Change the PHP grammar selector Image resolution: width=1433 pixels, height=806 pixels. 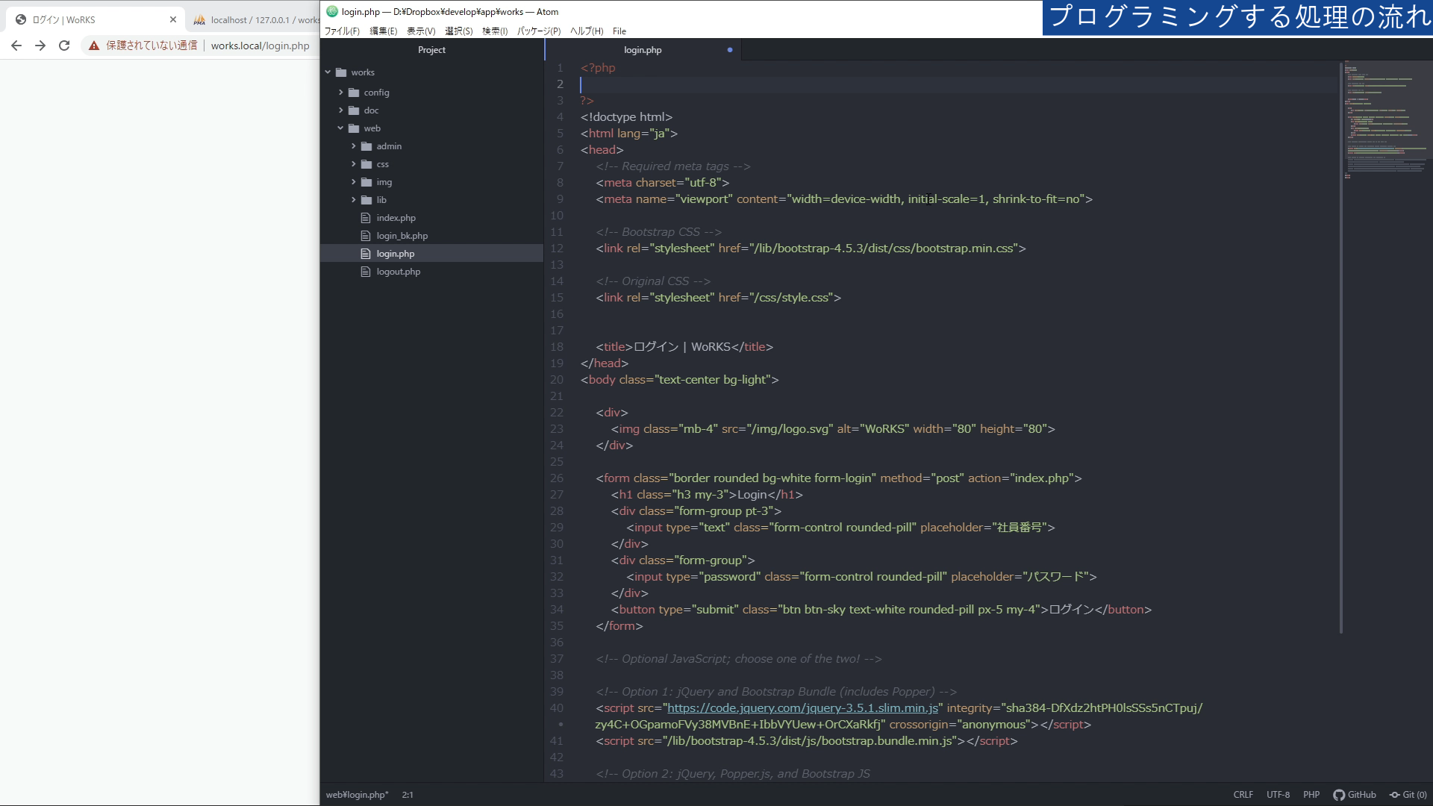[x=1311, y=795]
